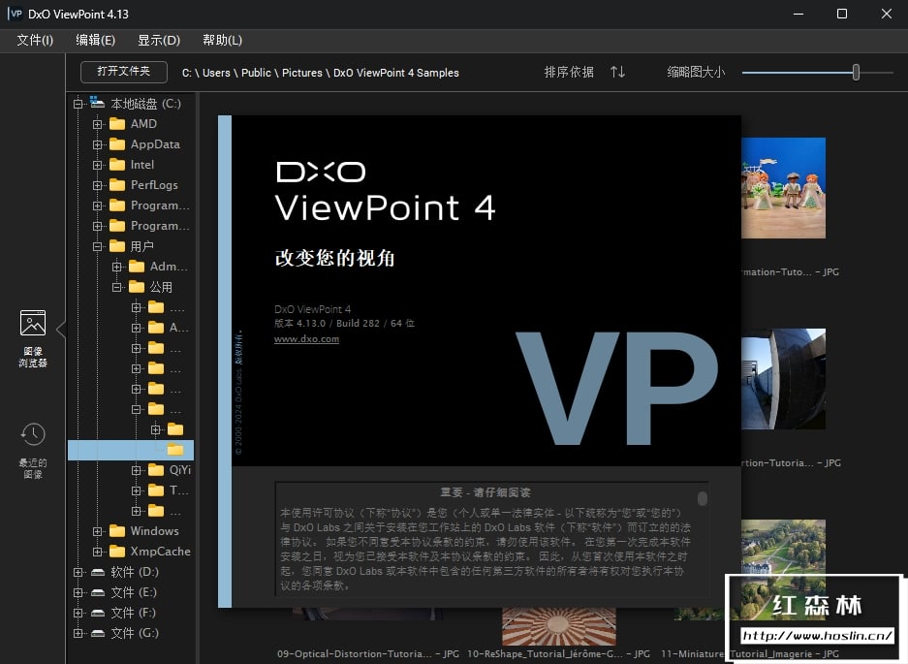Select the Windows folder icon
The width and height of the screenshot is (908, 664).
pyautogui.click(x=117, y=531)
